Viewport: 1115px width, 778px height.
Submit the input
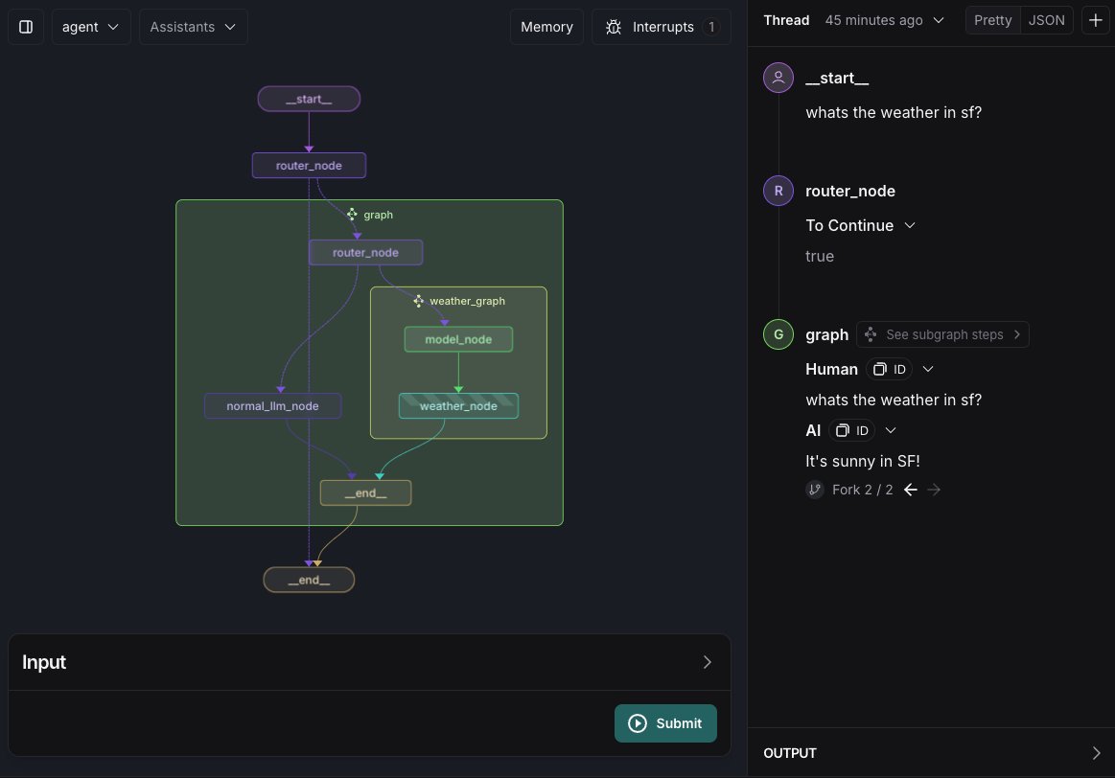(665, 723)
